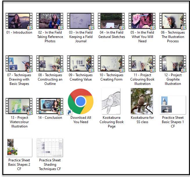Viewport: 190px width, 177px height.
Task: Click the label 'Practice Sheet Shading Techniques CF'
Action: 50,165
